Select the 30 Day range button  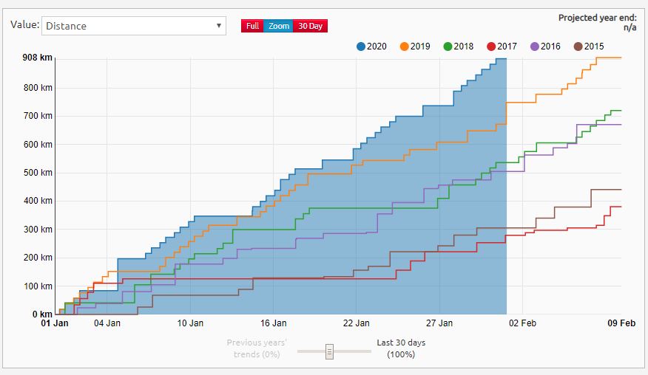(310, 26)
